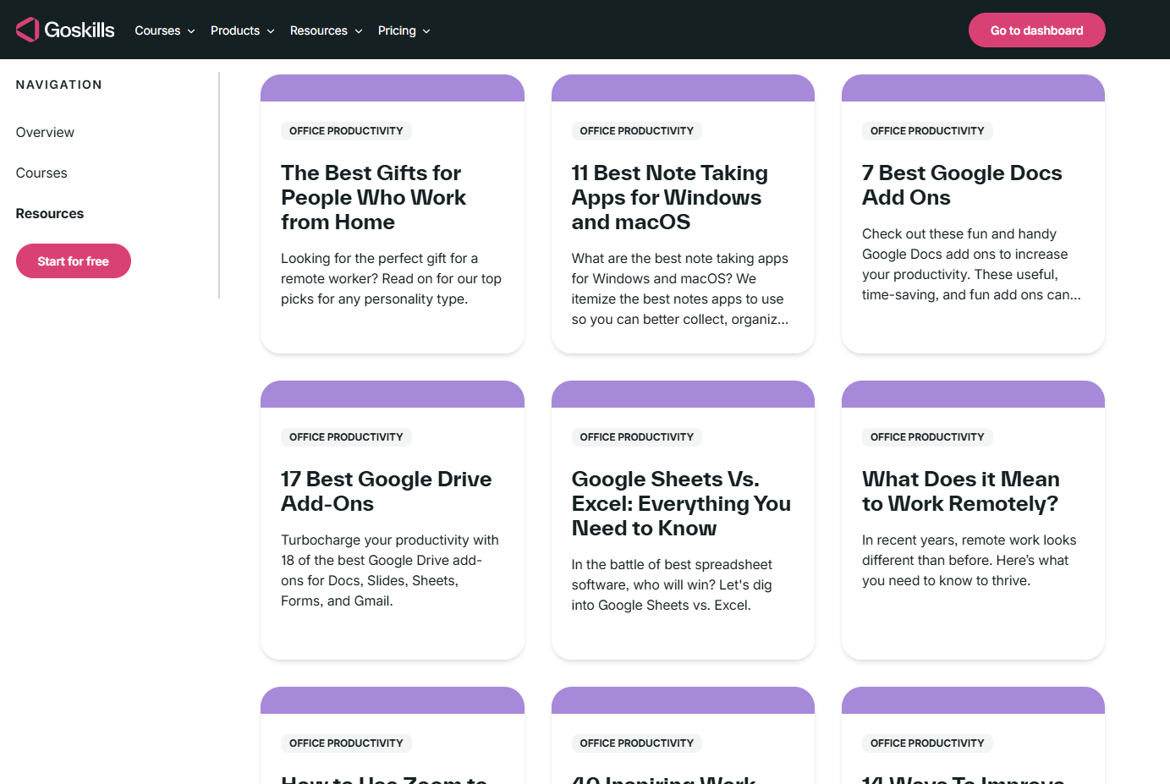Click Office Productivity tag on Google Drive Add-Ons card
Screen dimensions: 1170x784
coord(346,437)
